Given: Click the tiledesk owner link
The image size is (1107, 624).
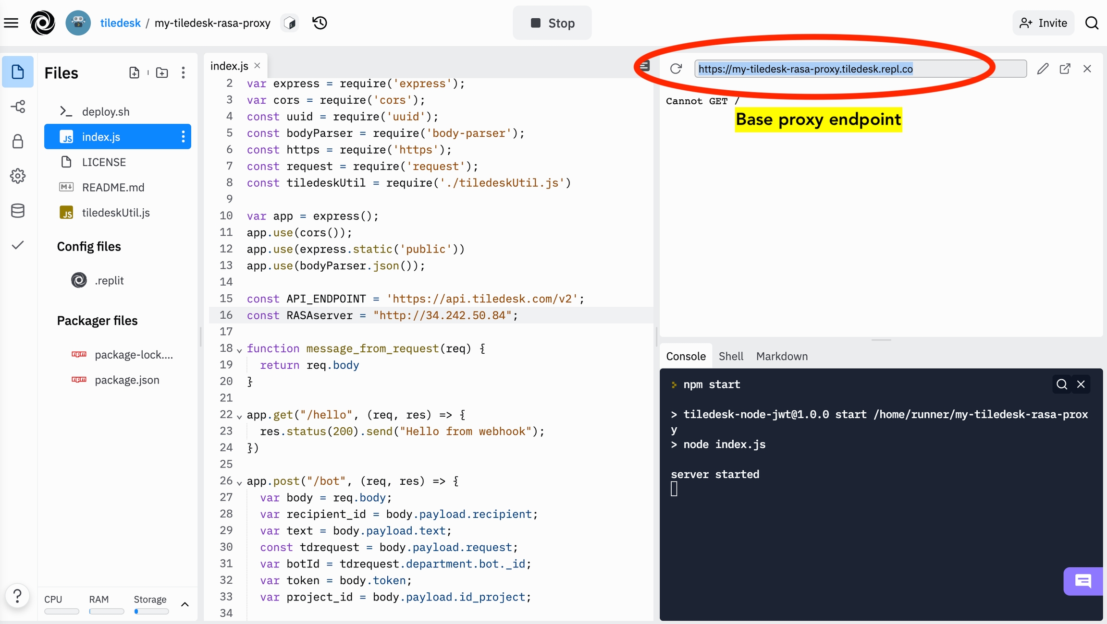Looking at the screenshot, I should [x=120, y=23].
